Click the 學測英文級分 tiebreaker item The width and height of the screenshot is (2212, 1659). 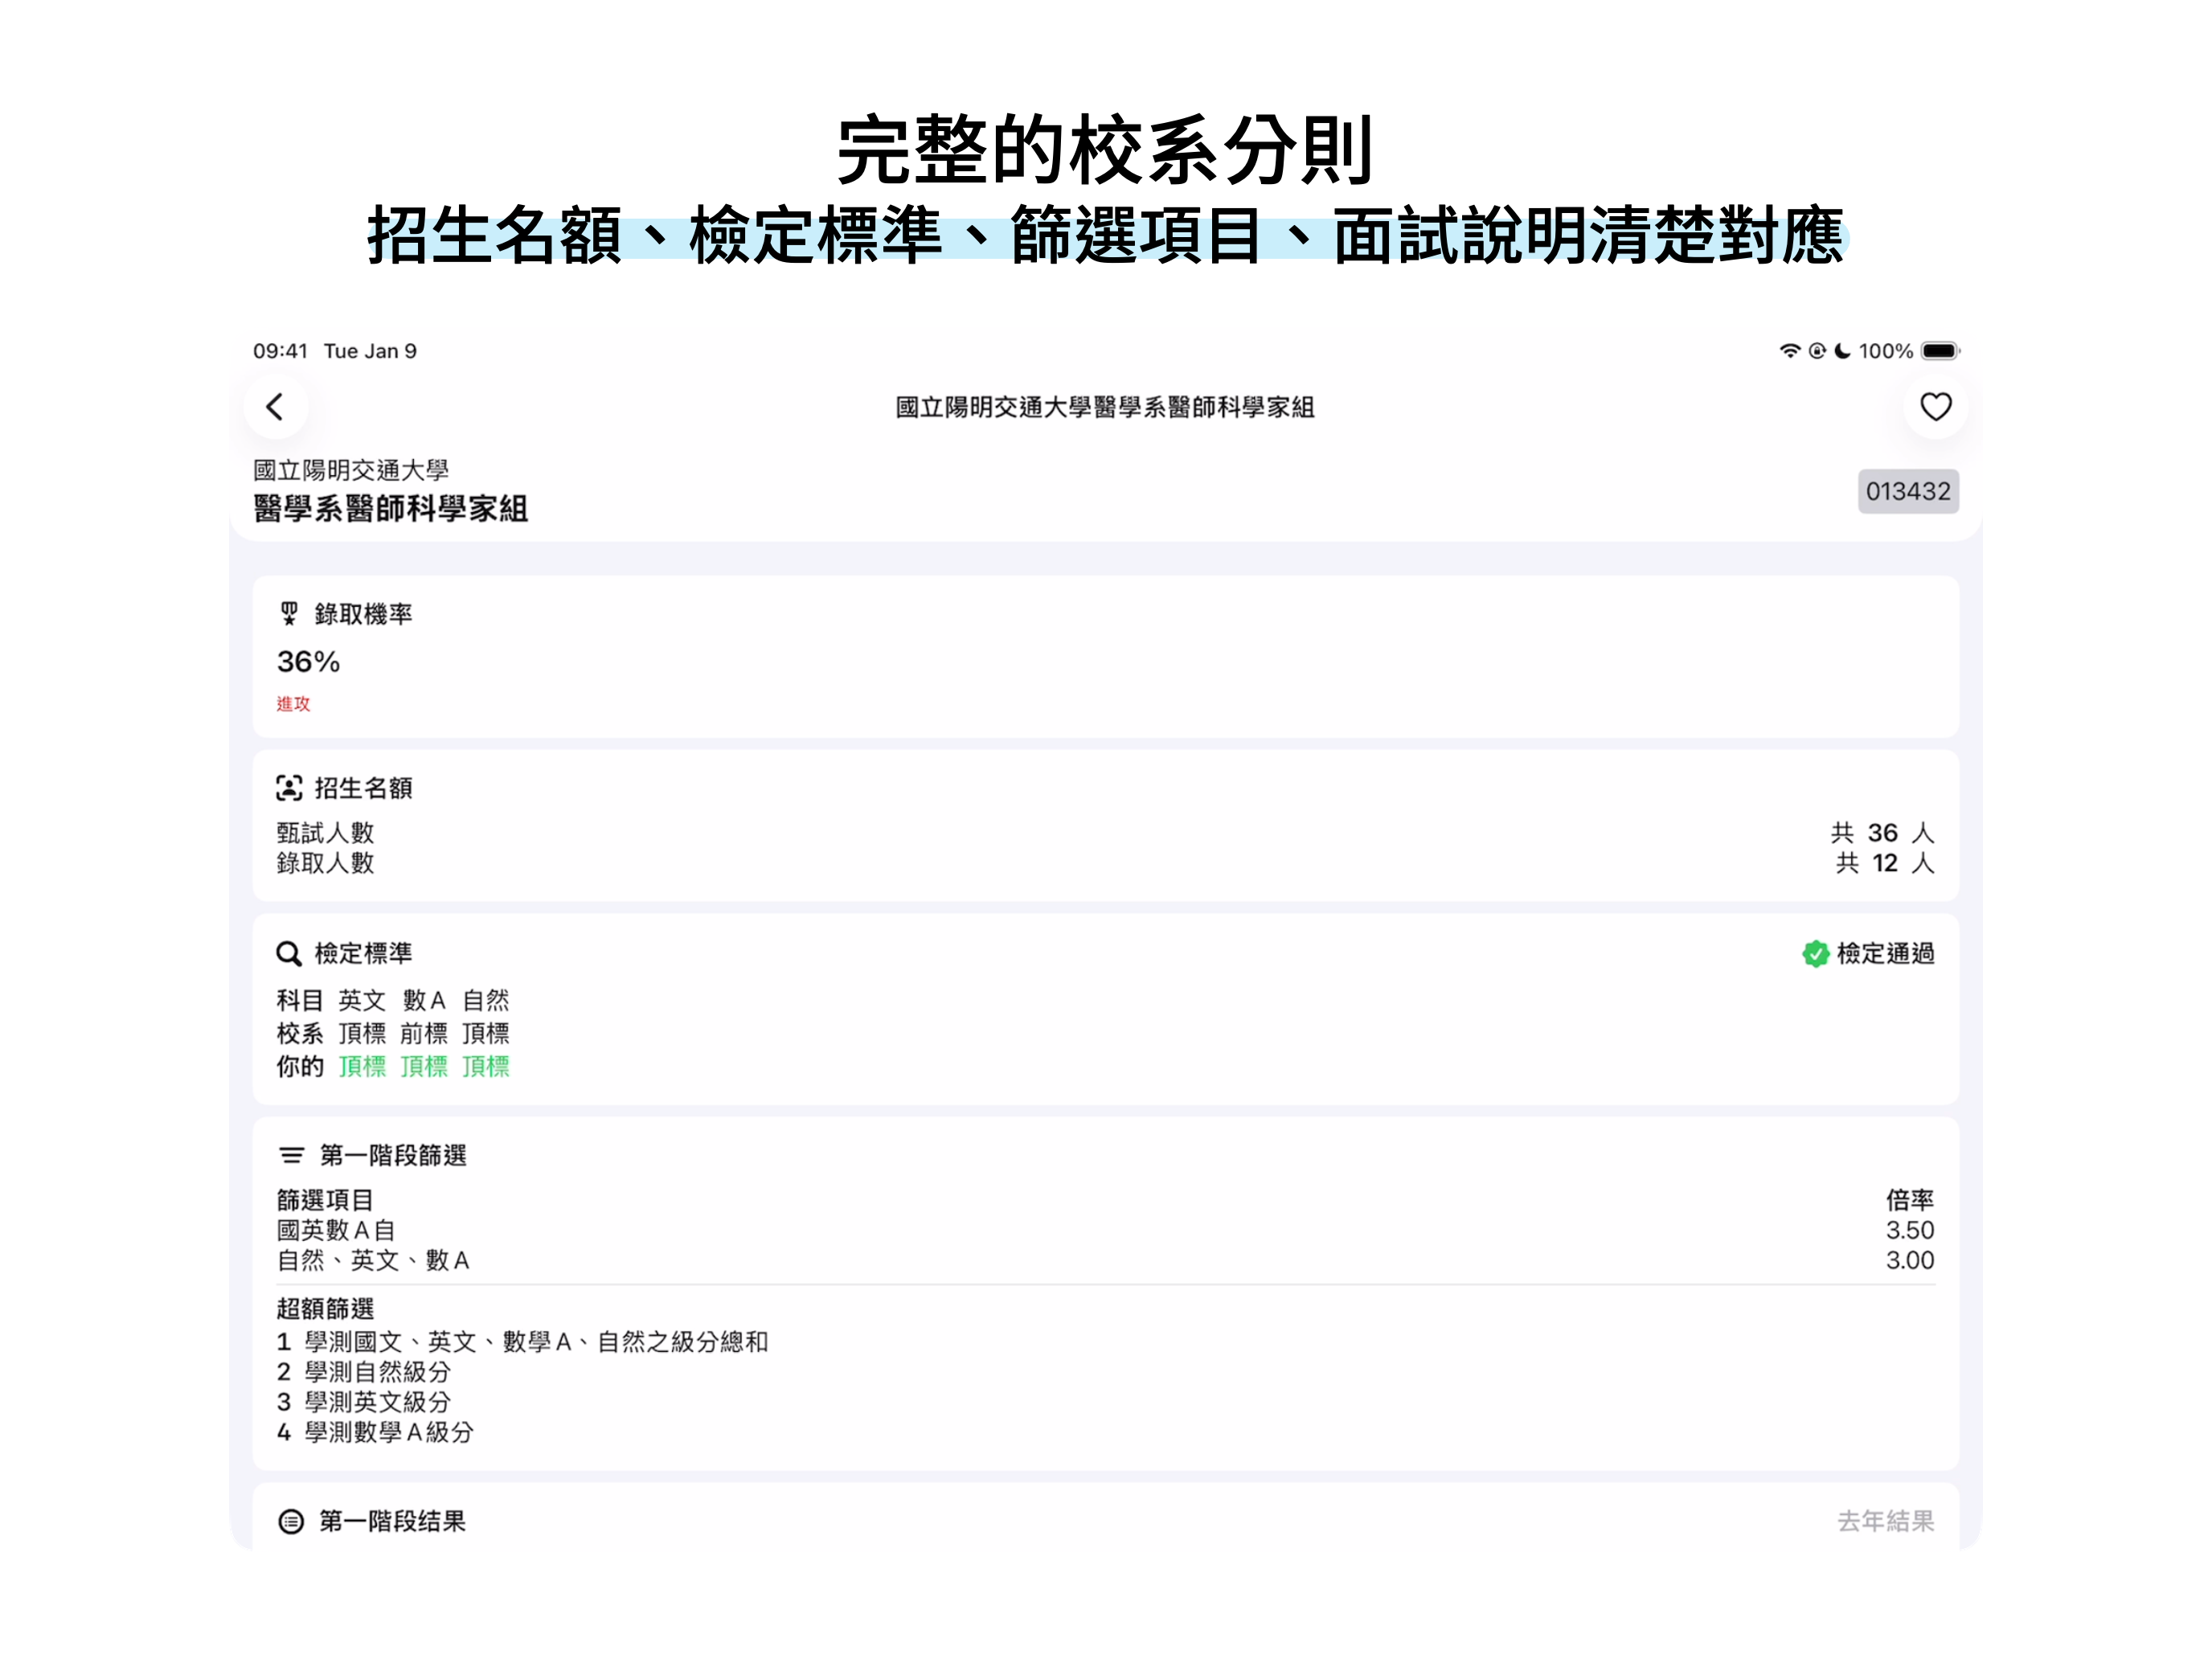(x=377, y=1402)
